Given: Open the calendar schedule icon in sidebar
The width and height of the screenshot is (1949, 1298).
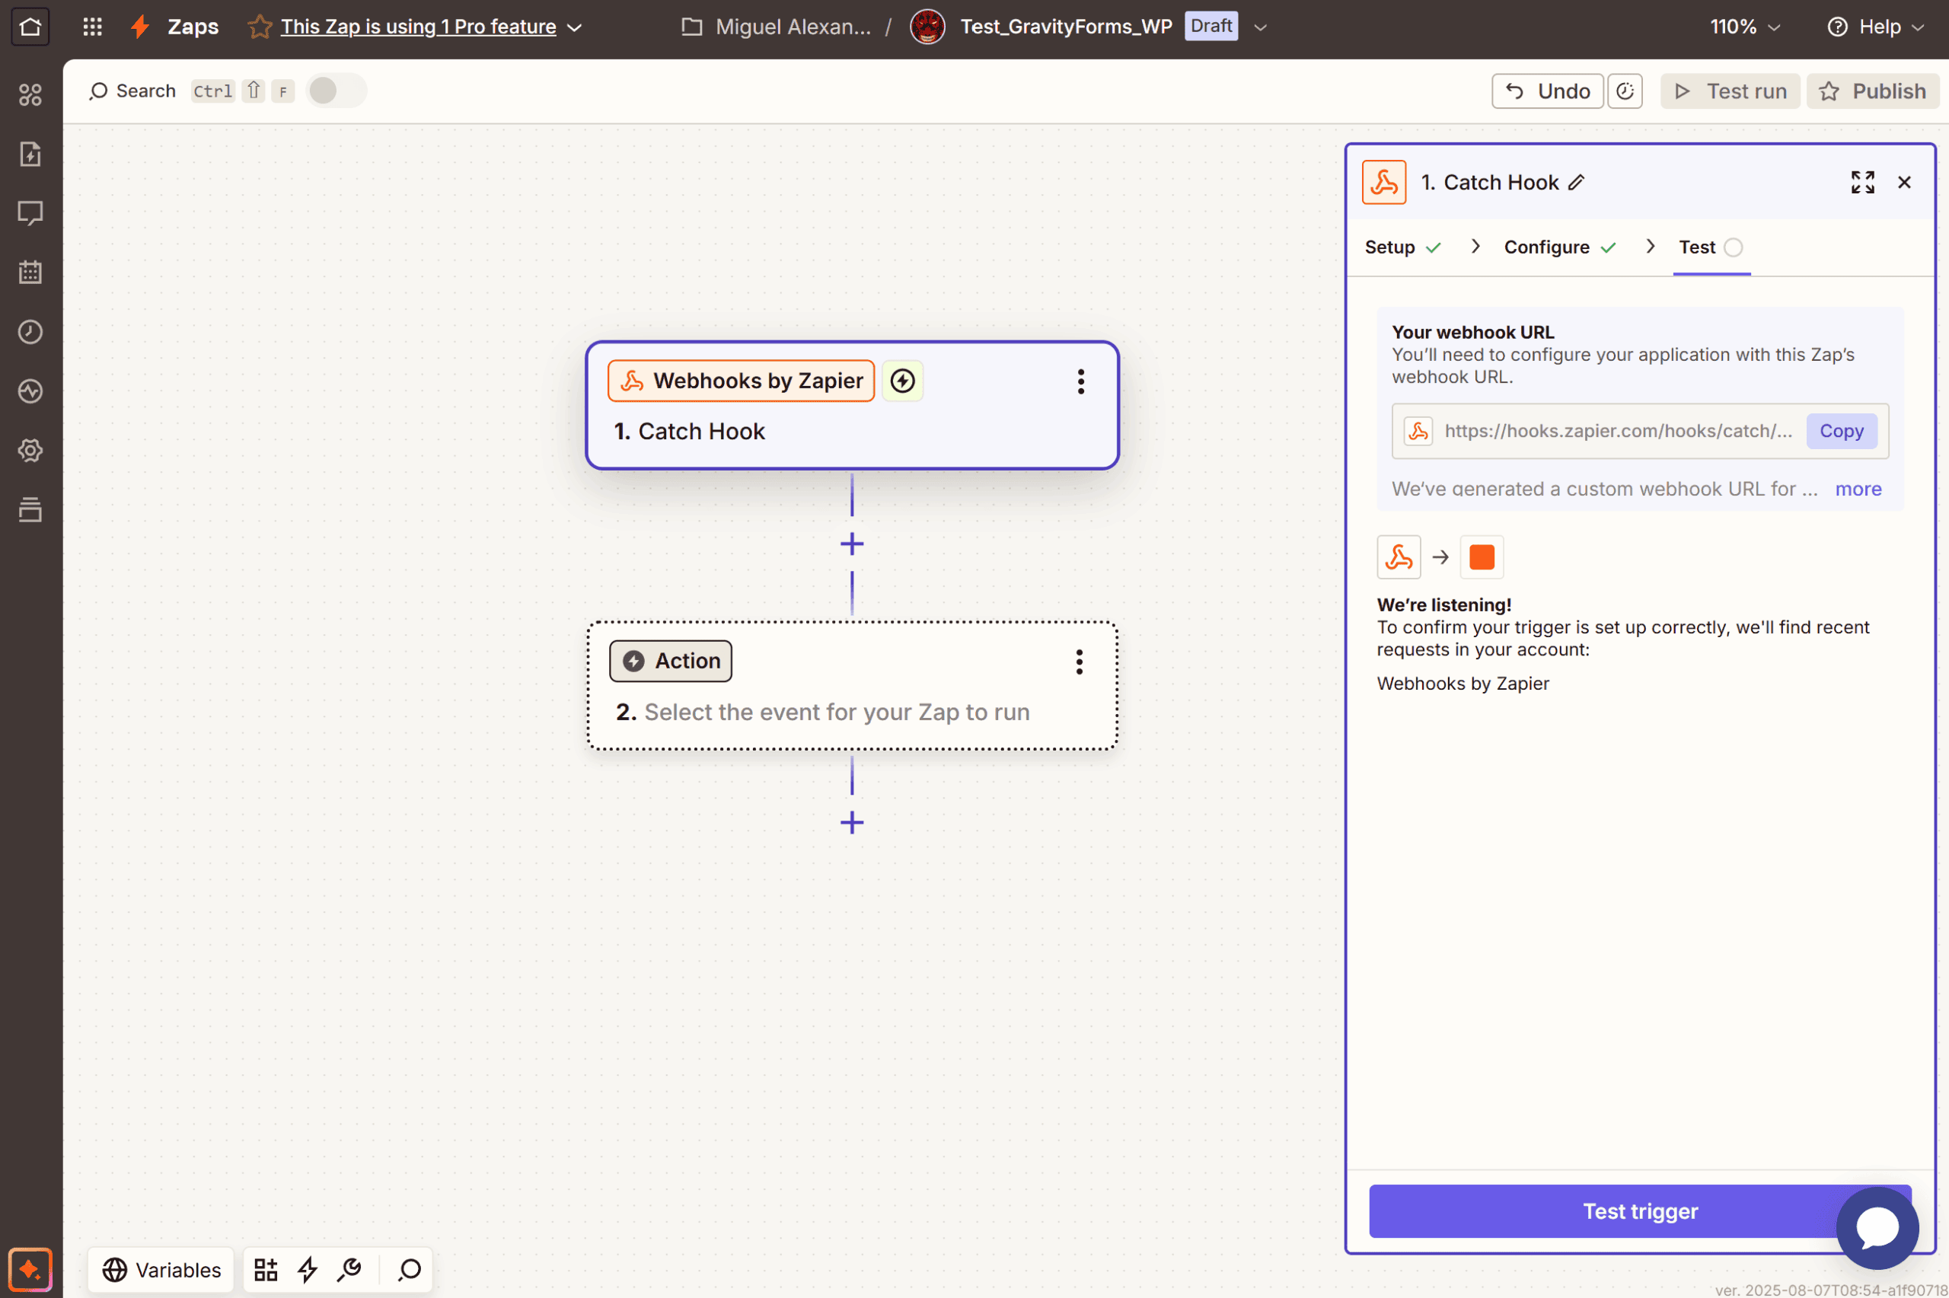Looking at the screenshot, I should 30,273.
